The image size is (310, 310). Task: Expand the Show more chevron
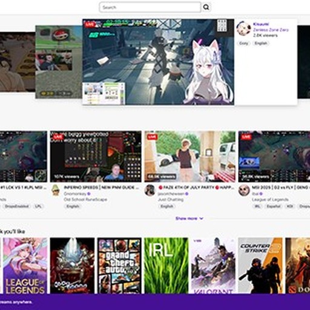point(201,219)
